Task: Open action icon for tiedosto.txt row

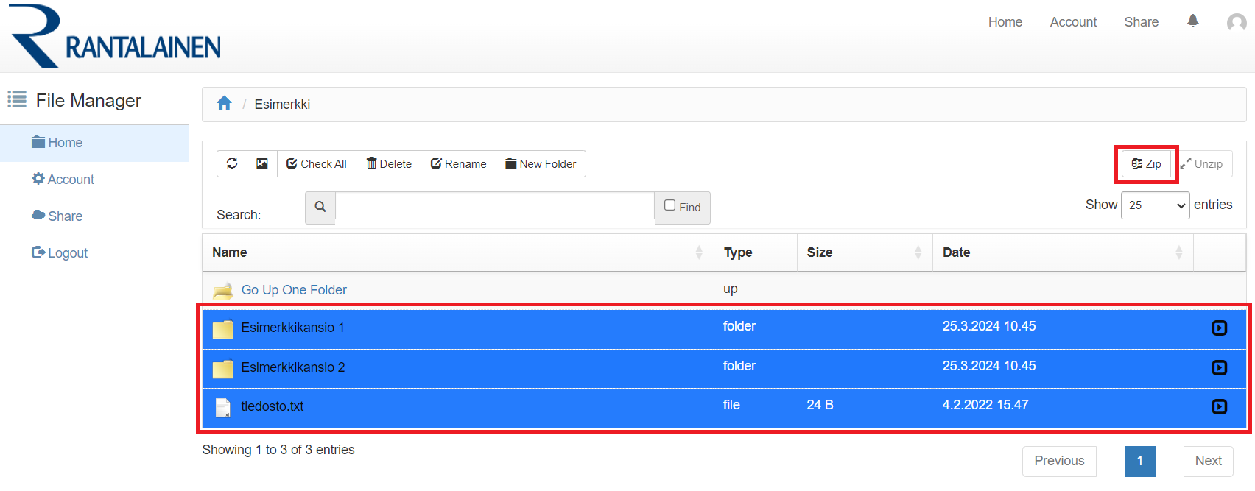Action: pyautogui.click(x=1219, y=406)
